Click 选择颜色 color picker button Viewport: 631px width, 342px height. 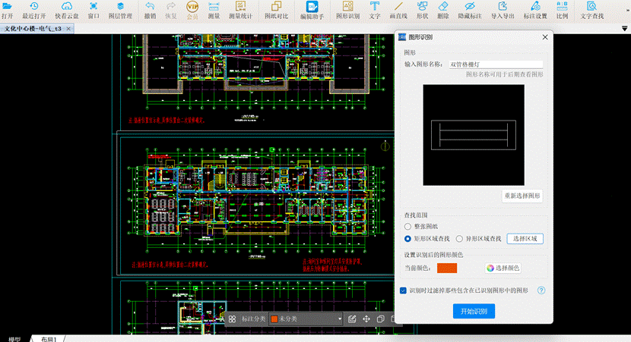[x=503, y=268]
